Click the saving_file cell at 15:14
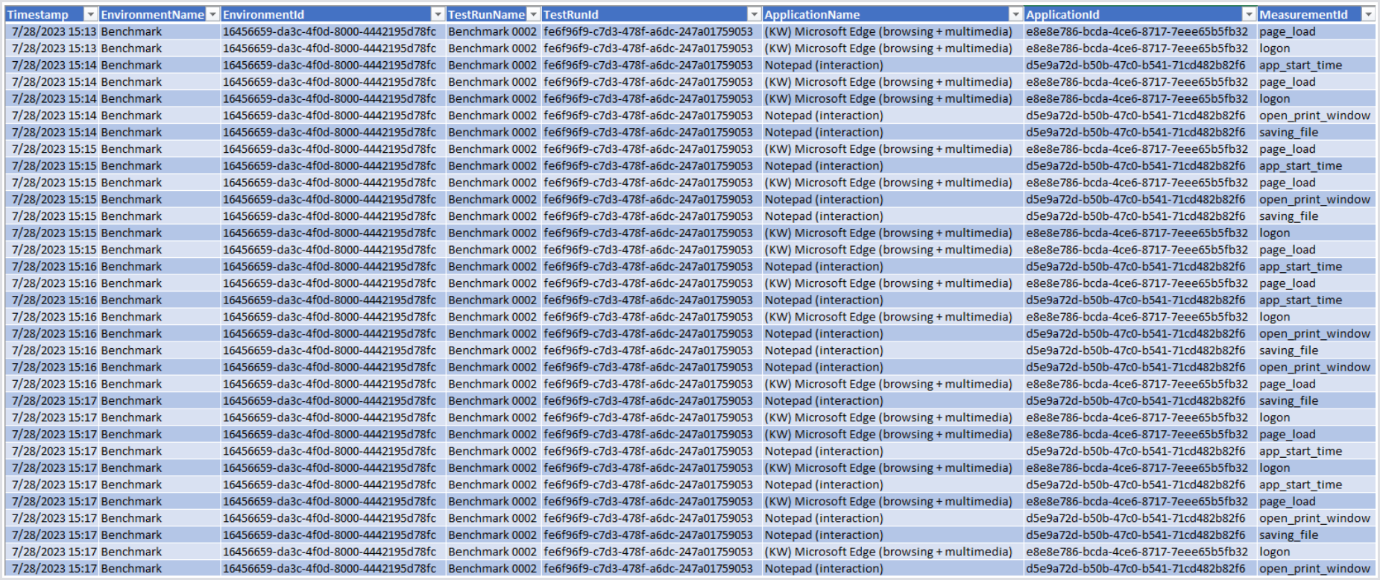This screenshot has width=1380, height=580. pos(1288,132)
